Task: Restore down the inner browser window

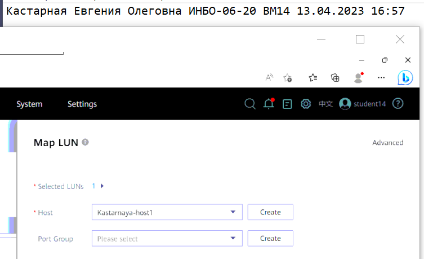Action: click(x=385, y=60)
